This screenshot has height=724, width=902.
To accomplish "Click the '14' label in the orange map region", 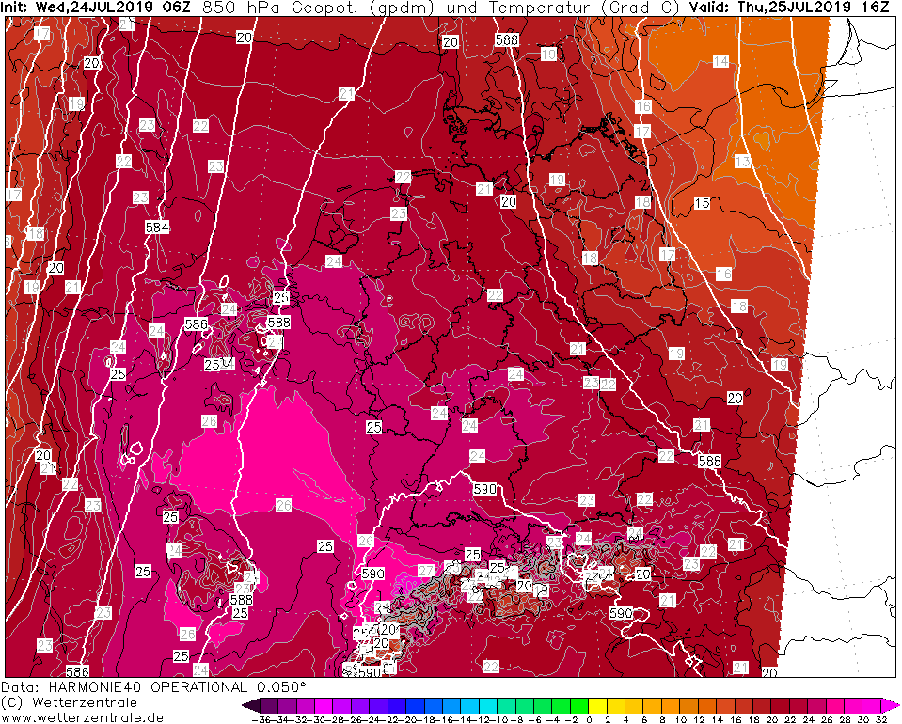I will pos(720,61).
